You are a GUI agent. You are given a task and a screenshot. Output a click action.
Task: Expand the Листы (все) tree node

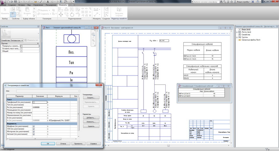pyautogui.click(x=237, y=32)
